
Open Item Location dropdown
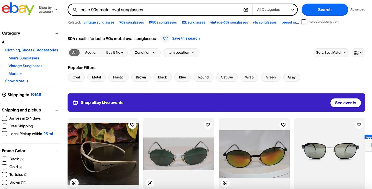(x=181, y=52)
